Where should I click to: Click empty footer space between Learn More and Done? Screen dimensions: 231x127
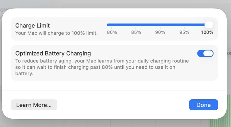tap(123, 105)
